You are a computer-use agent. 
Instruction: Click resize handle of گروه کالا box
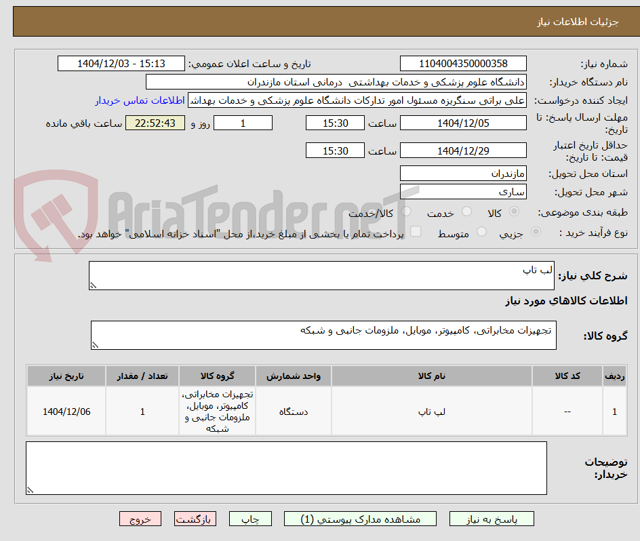pos(95,346)
